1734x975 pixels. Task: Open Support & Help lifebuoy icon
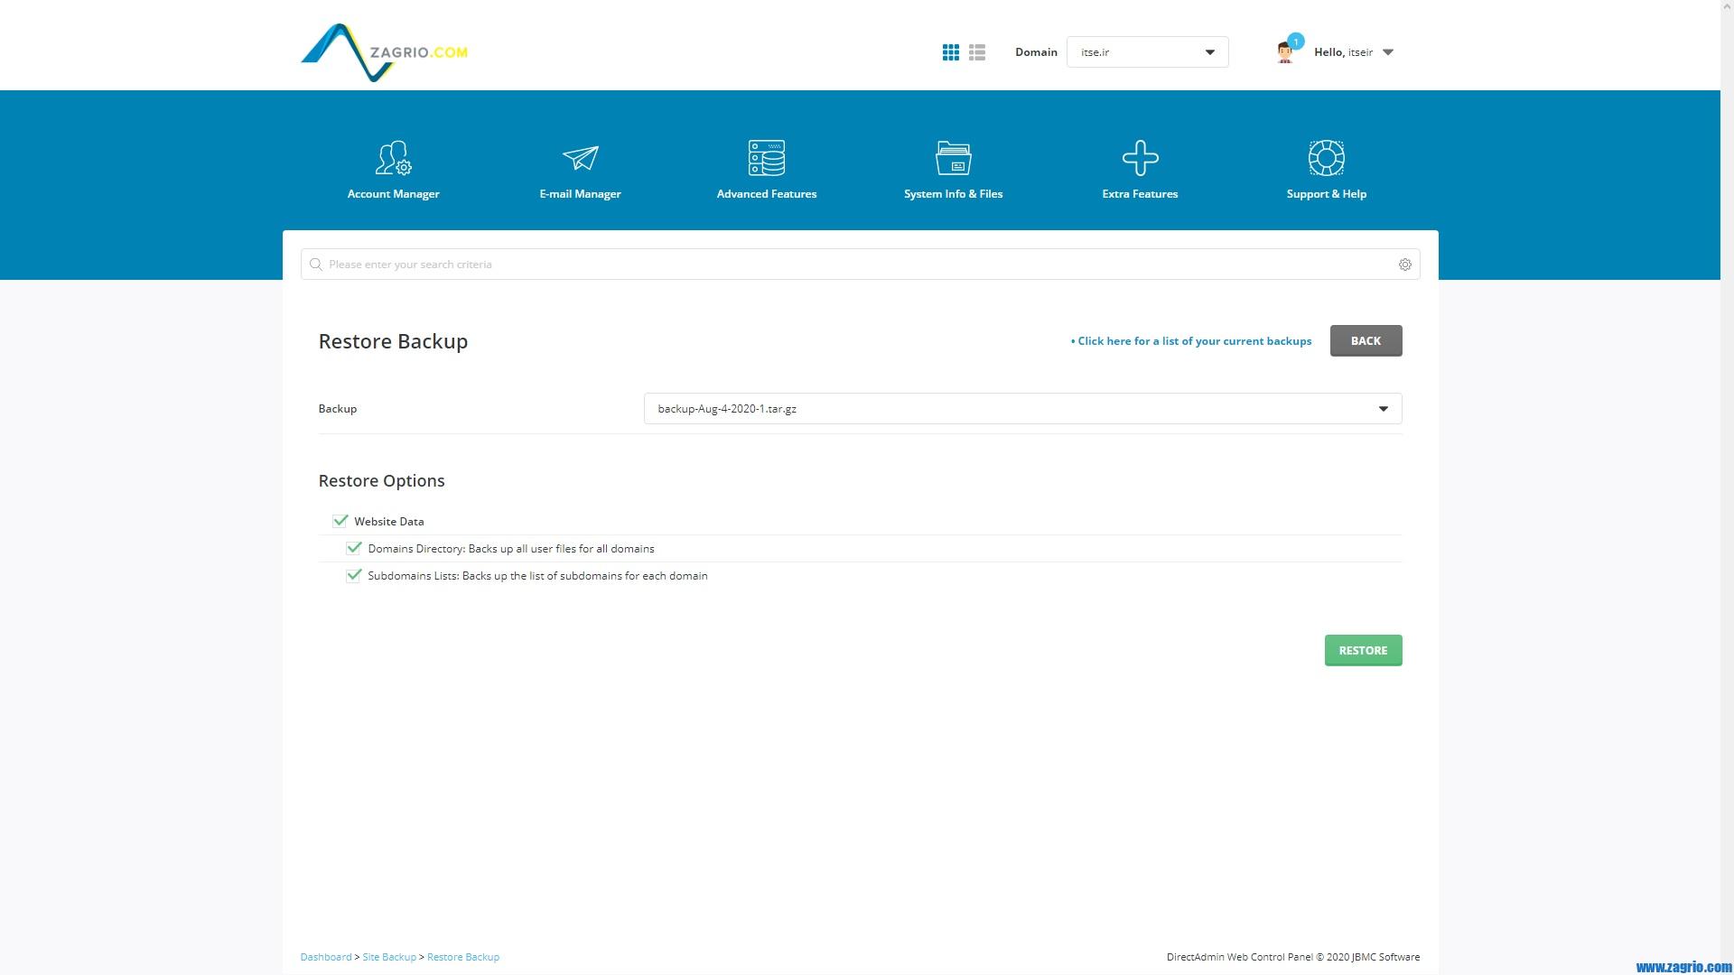pyautogui.click(x=1326, y=159)
